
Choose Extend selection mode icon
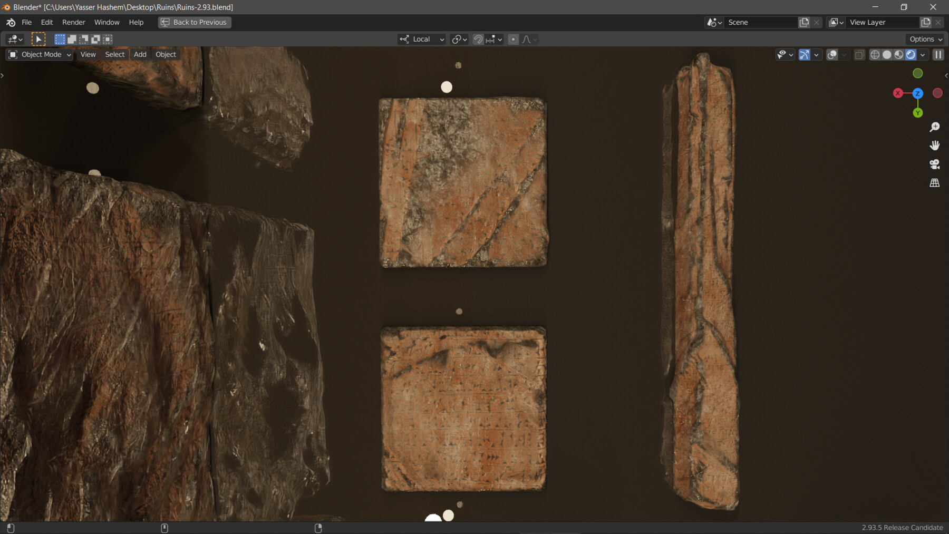coord(72,39)
